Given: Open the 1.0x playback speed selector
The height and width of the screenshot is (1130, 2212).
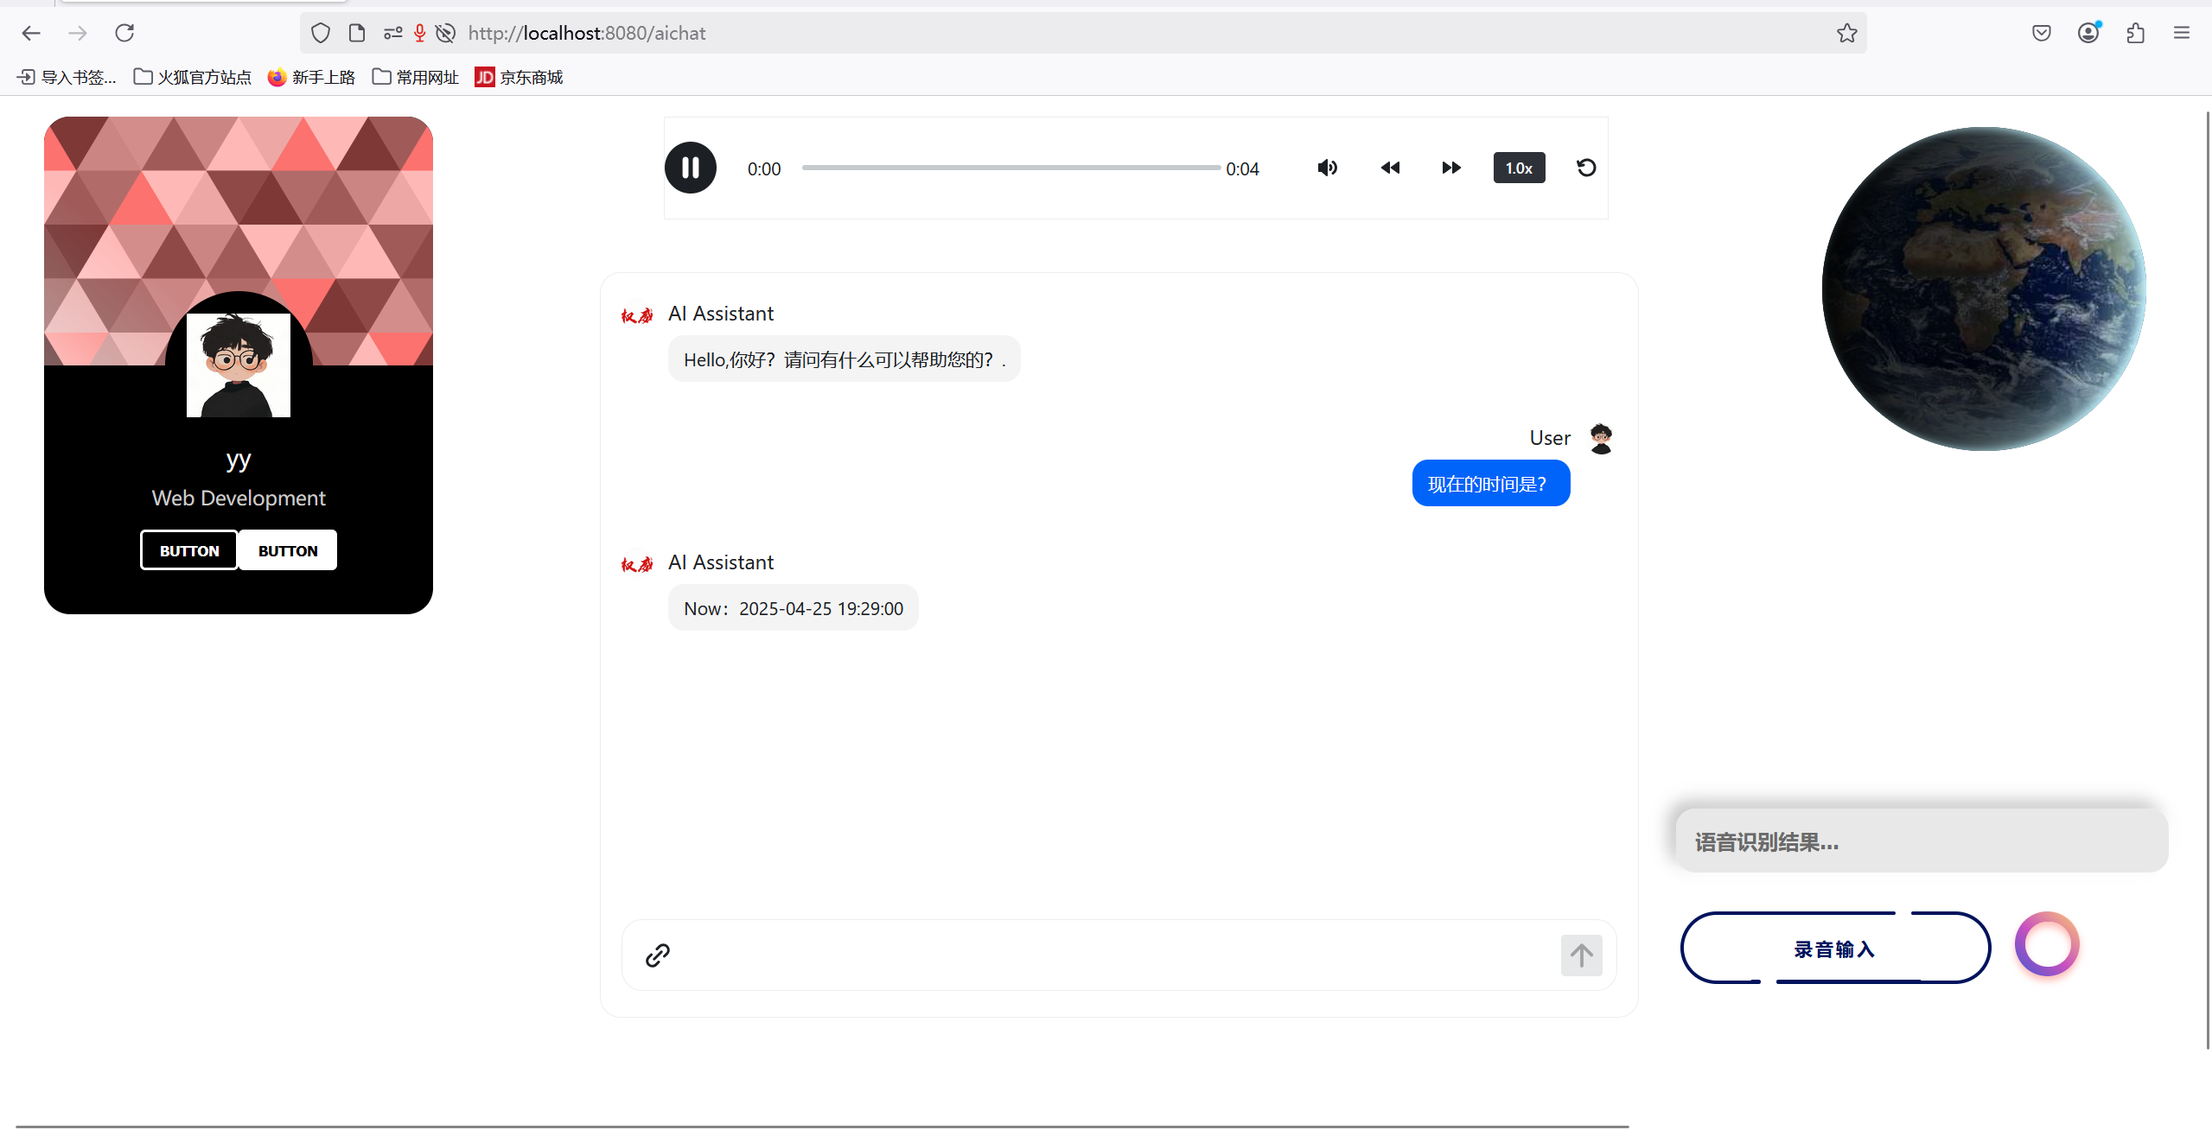Looking at the screenshot, I should pyautogui.click(x=1519, y=167).
